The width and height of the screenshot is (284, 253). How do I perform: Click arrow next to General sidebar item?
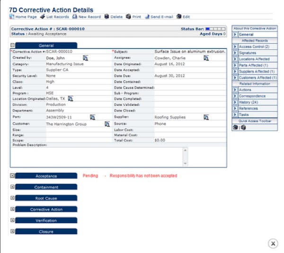point(235,34)
